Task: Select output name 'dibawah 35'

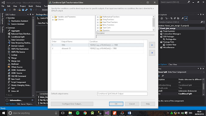Action: (x=74, y=49)
